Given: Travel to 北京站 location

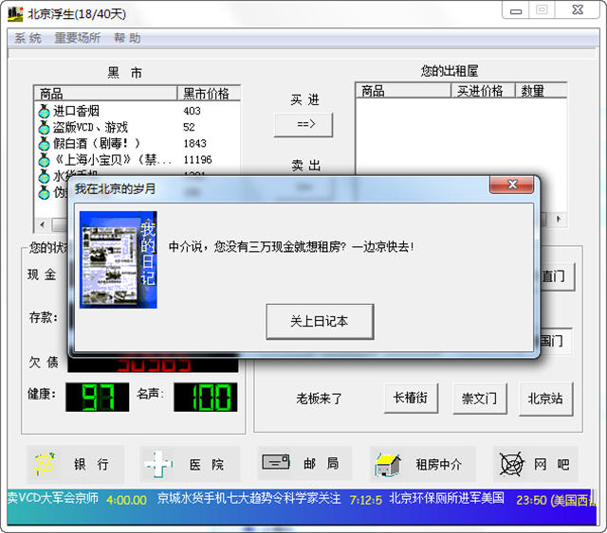Looking at the screenshot, I should coord(545,399).
